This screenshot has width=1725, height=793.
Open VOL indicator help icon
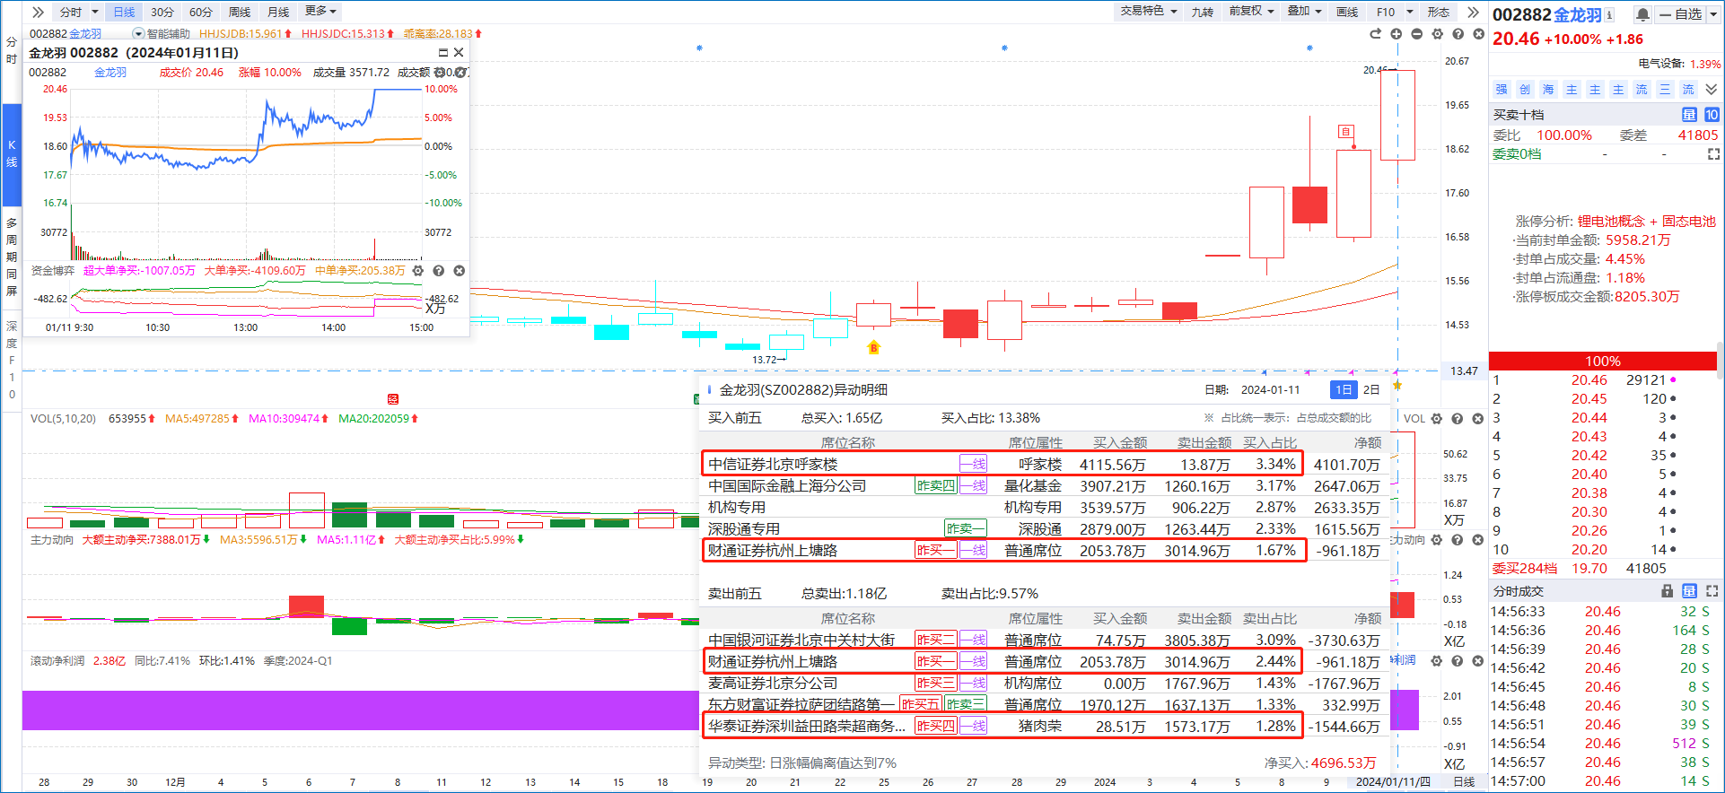point(1457,419)
